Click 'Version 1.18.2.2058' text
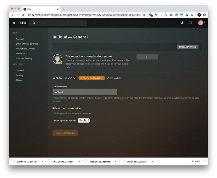Image resolution: width=217 pixels, height=178 pixels. (64, 78)
